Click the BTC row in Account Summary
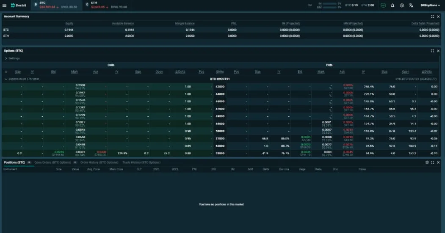 pyautogui.click(x=221, y=30)
